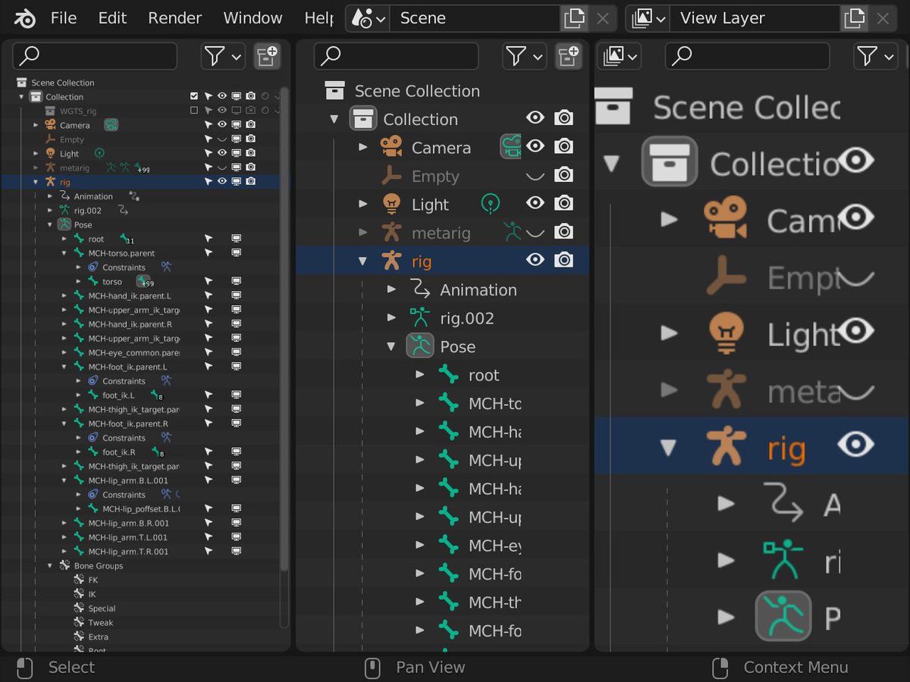Open the Render menu
The image size is (910, 682).
175,18
